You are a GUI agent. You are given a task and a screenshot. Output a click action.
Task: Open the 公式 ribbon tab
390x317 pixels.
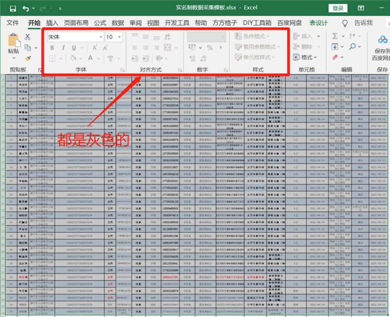(x=100, y=23)
